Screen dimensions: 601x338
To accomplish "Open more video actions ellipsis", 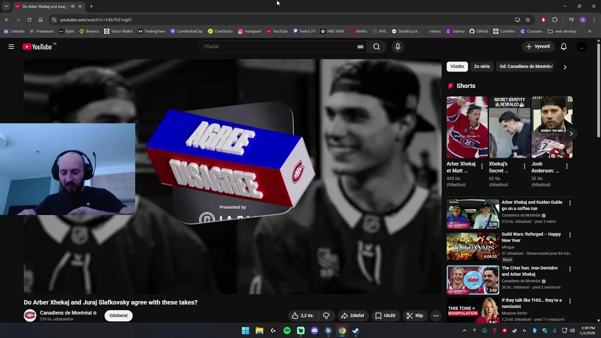I will (436, 315).
